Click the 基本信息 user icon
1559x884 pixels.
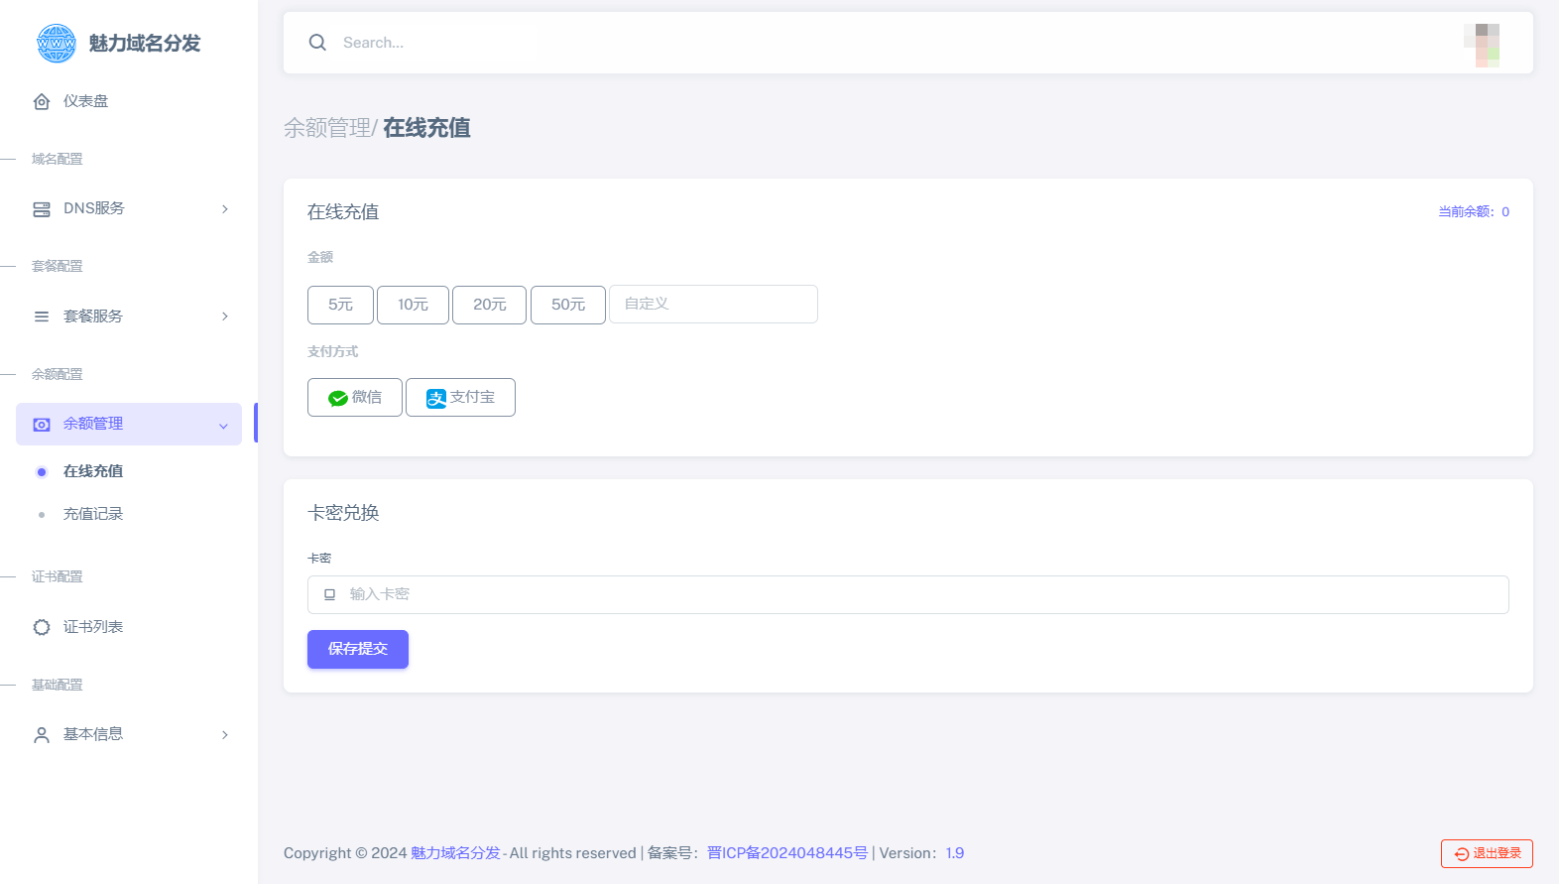coord(42,735)
